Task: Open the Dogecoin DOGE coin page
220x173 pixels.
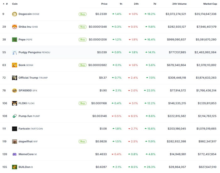Action: tap(29, 14)
